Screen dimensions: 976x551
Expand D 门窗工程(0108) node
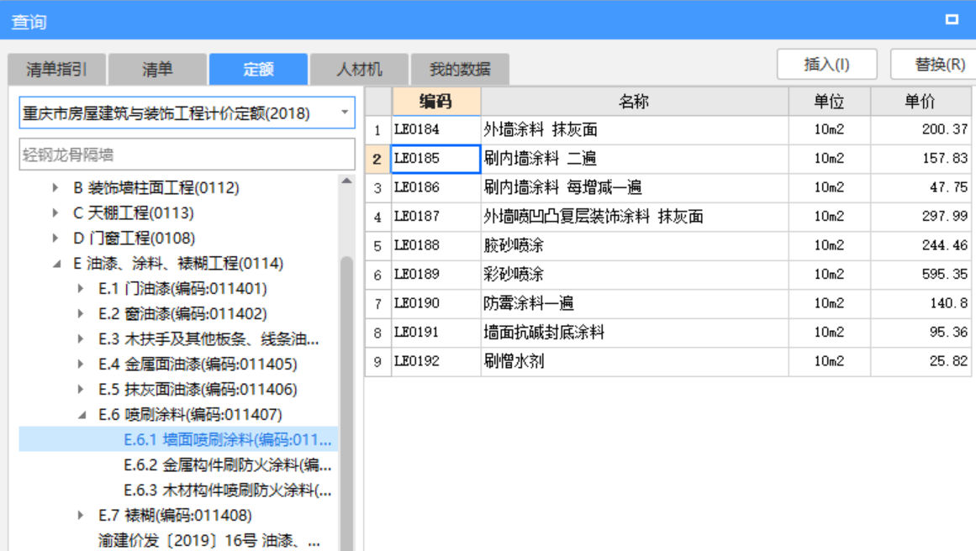55,239
